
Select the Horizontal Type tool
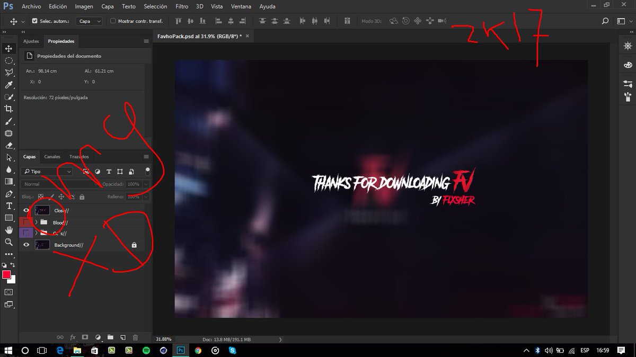point(9,206)
